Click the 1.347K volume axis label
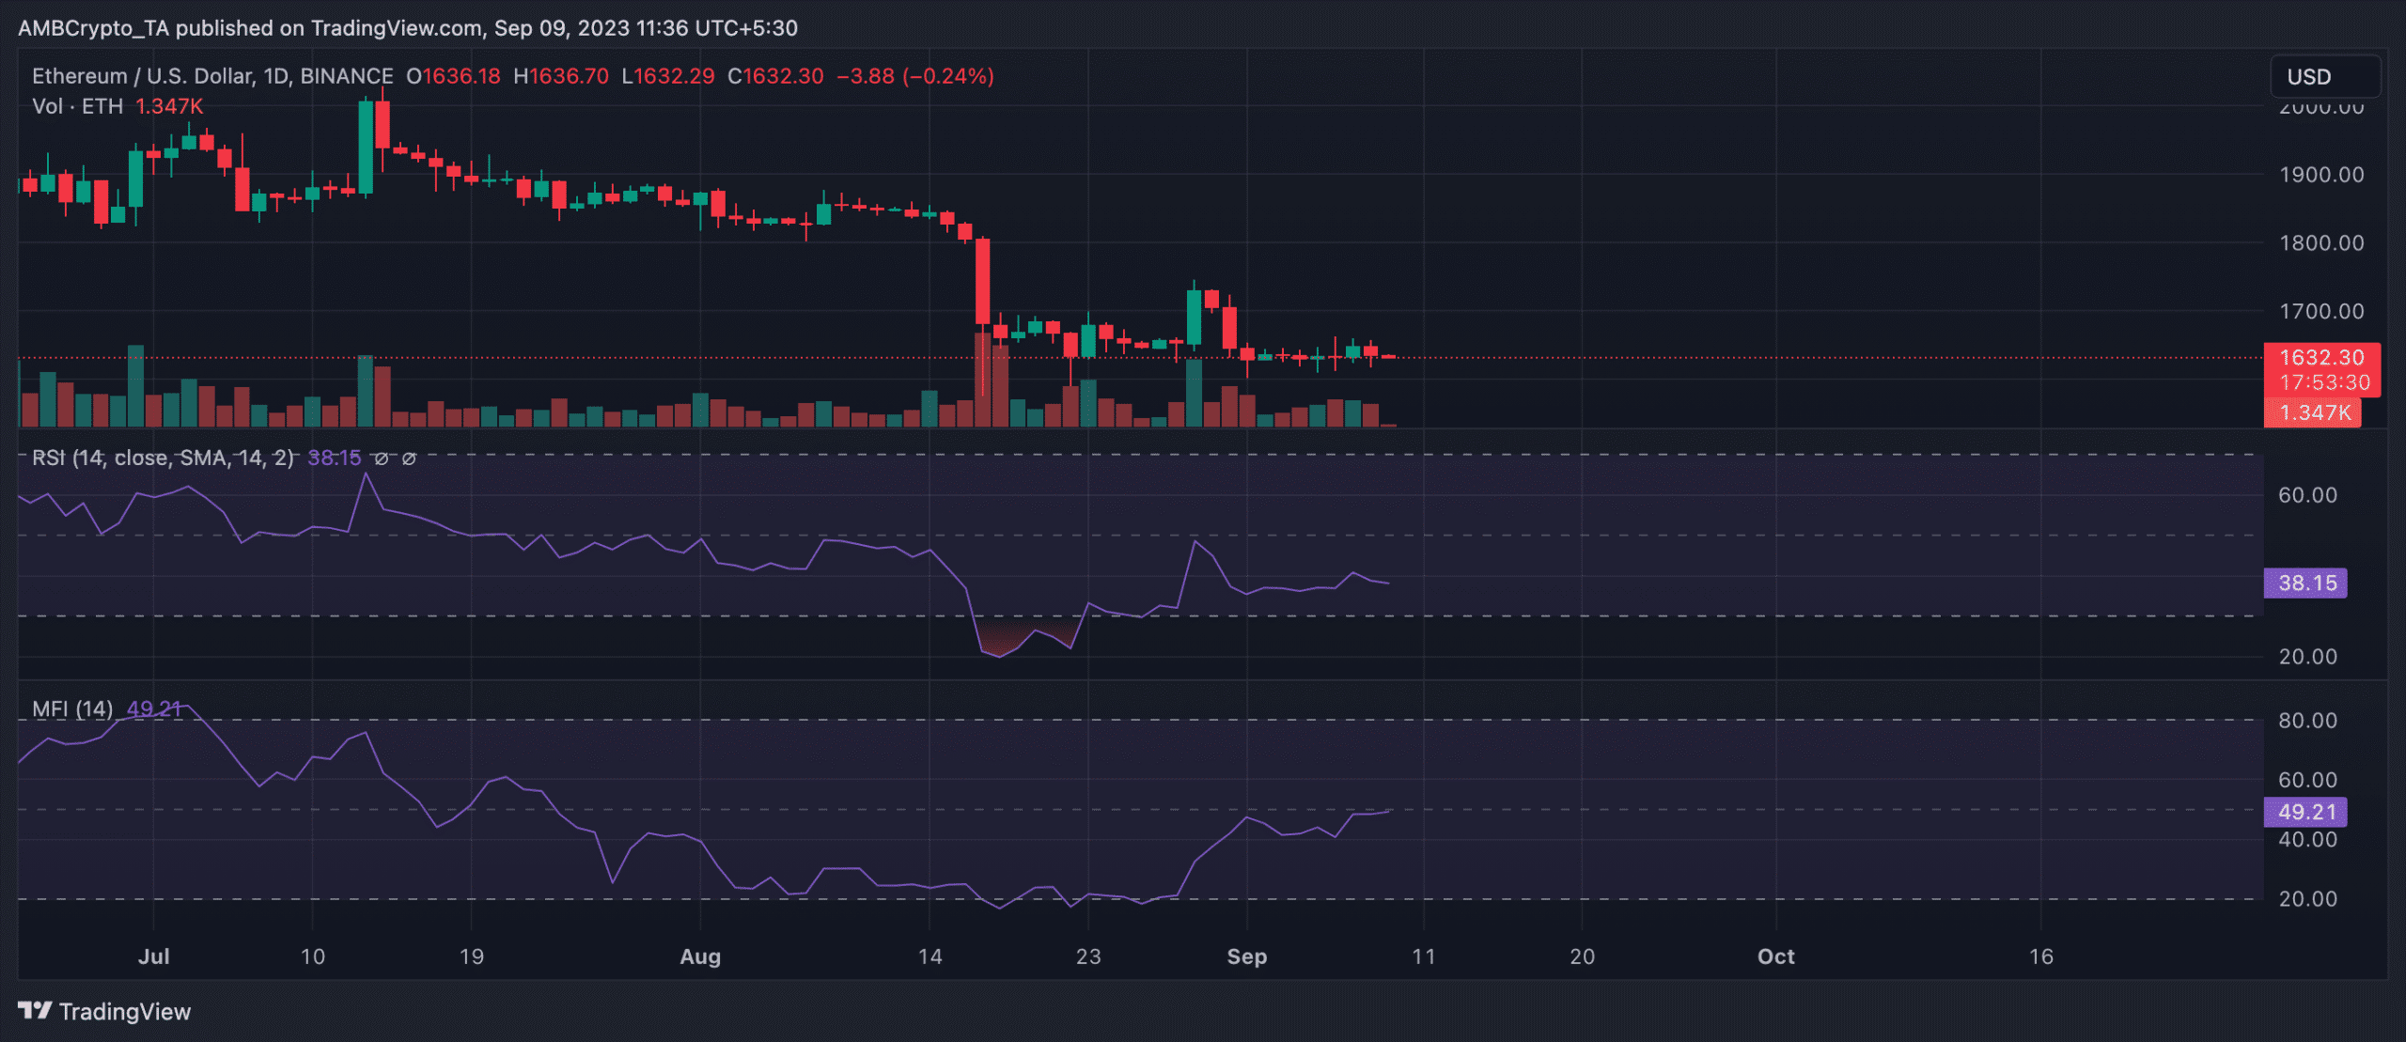 [x=2314, y=412]
